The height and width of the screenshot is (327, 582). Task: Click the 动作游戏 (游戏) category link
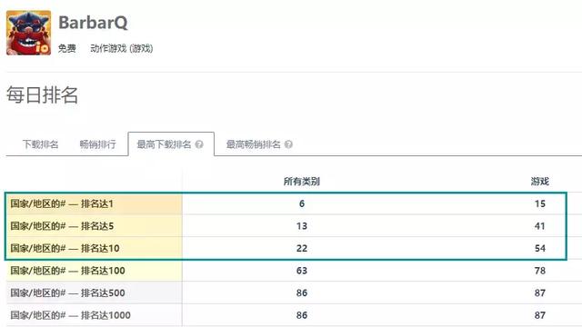tap(121, 48)
